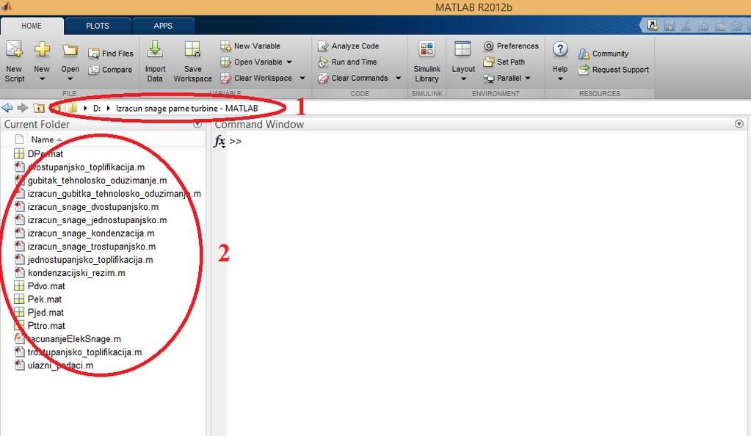Open the Compare tool
Screen dimensions: 751x436
pos(111,70)
